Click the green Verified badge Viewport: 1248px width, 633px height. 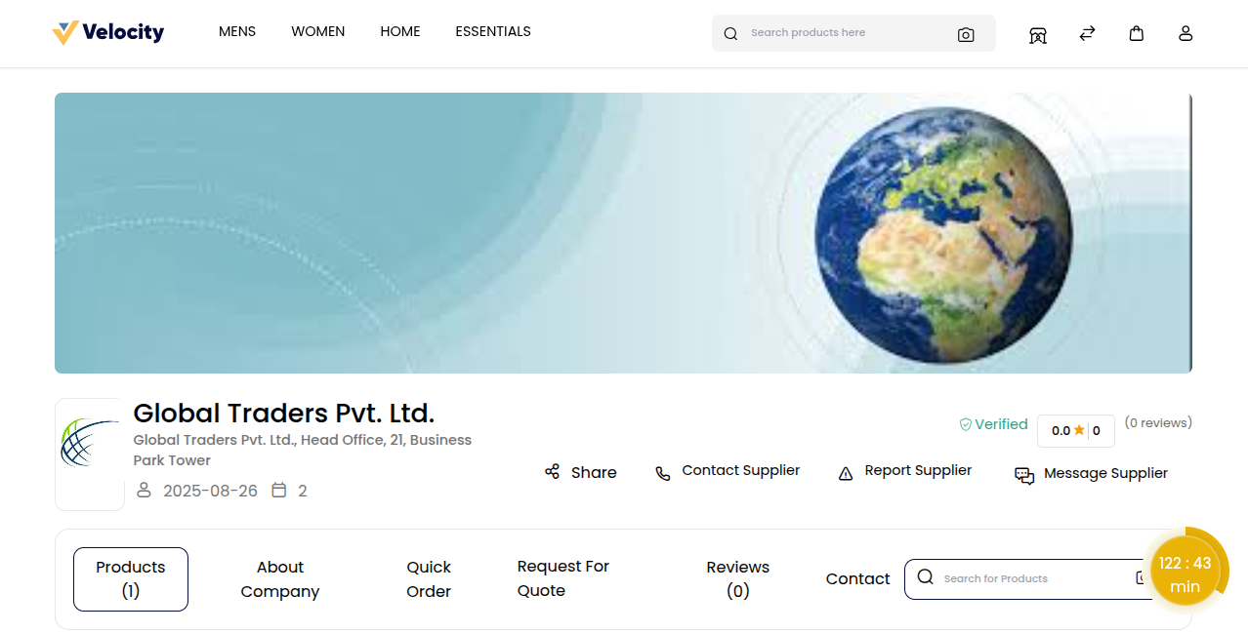pyautogui.click(x=993, y=423)
